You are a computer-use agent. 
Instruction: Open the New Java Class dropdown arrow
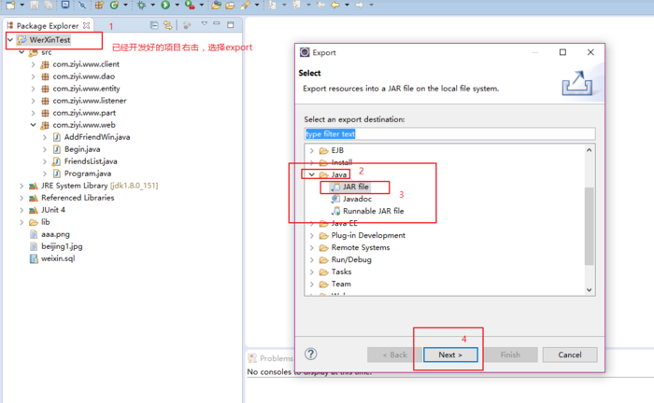click(125, 5)
